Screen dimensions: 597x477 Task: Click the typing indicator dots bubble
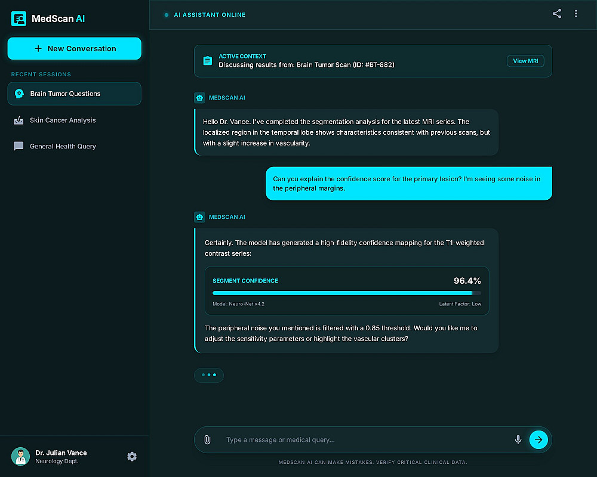[x=209, y=375]
